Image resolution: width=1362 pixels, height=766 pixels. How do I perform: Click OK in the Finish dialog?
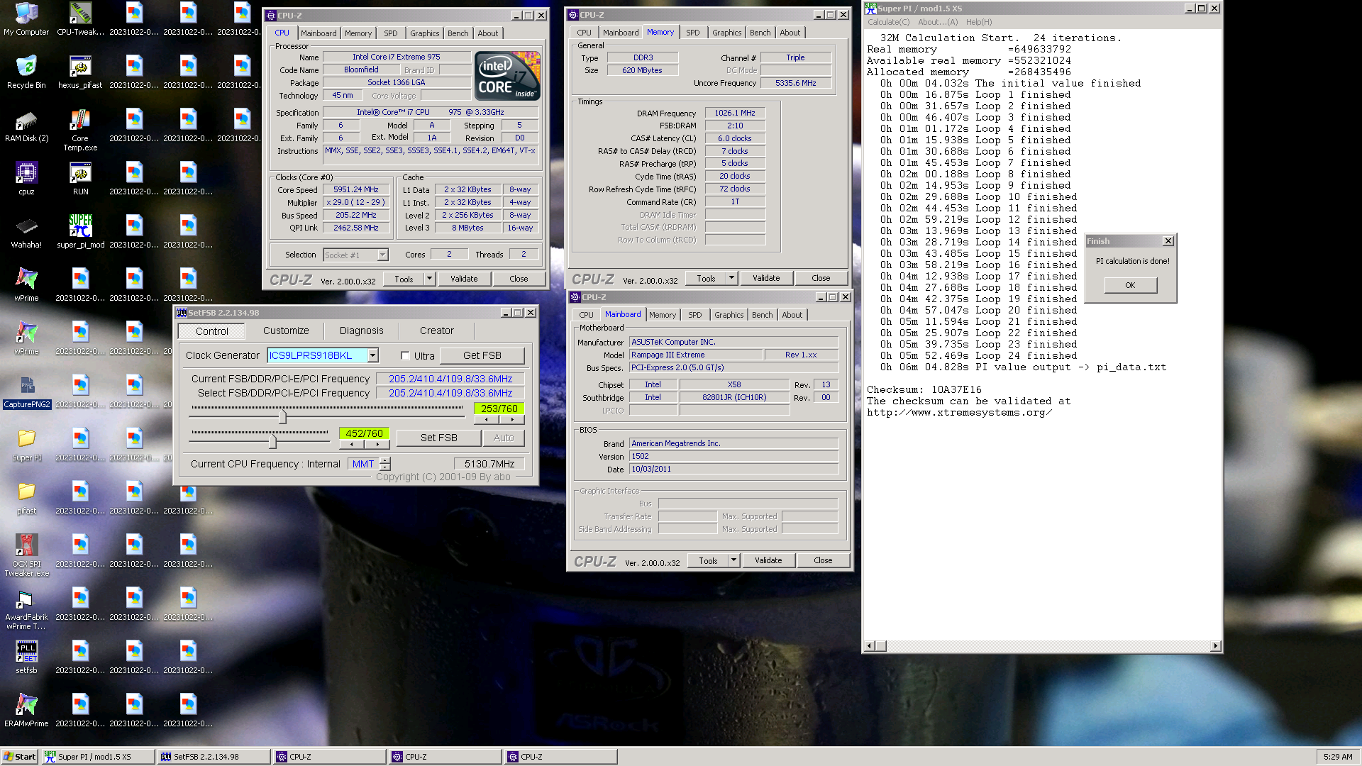(1130, 285)
